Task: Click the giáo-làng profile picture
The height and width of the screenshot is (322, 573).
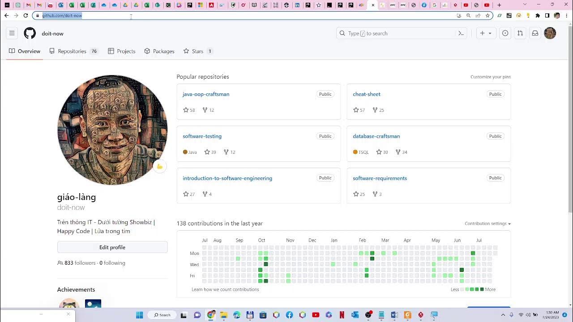Action: [x=112, y=130]
